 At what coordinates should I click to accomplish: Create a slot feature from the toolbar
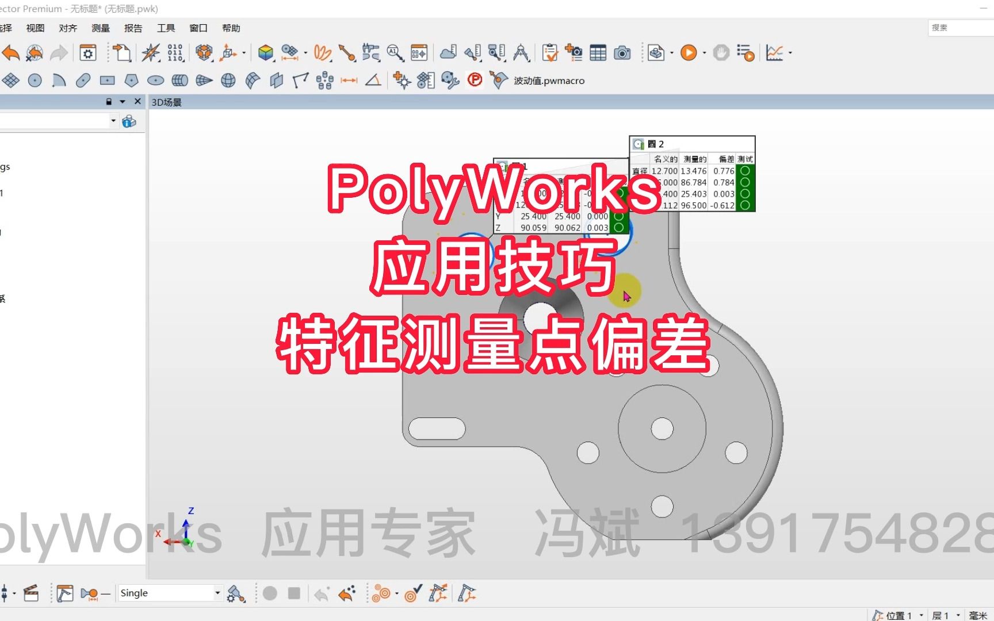pyautogui.click(x=83, y=80)
